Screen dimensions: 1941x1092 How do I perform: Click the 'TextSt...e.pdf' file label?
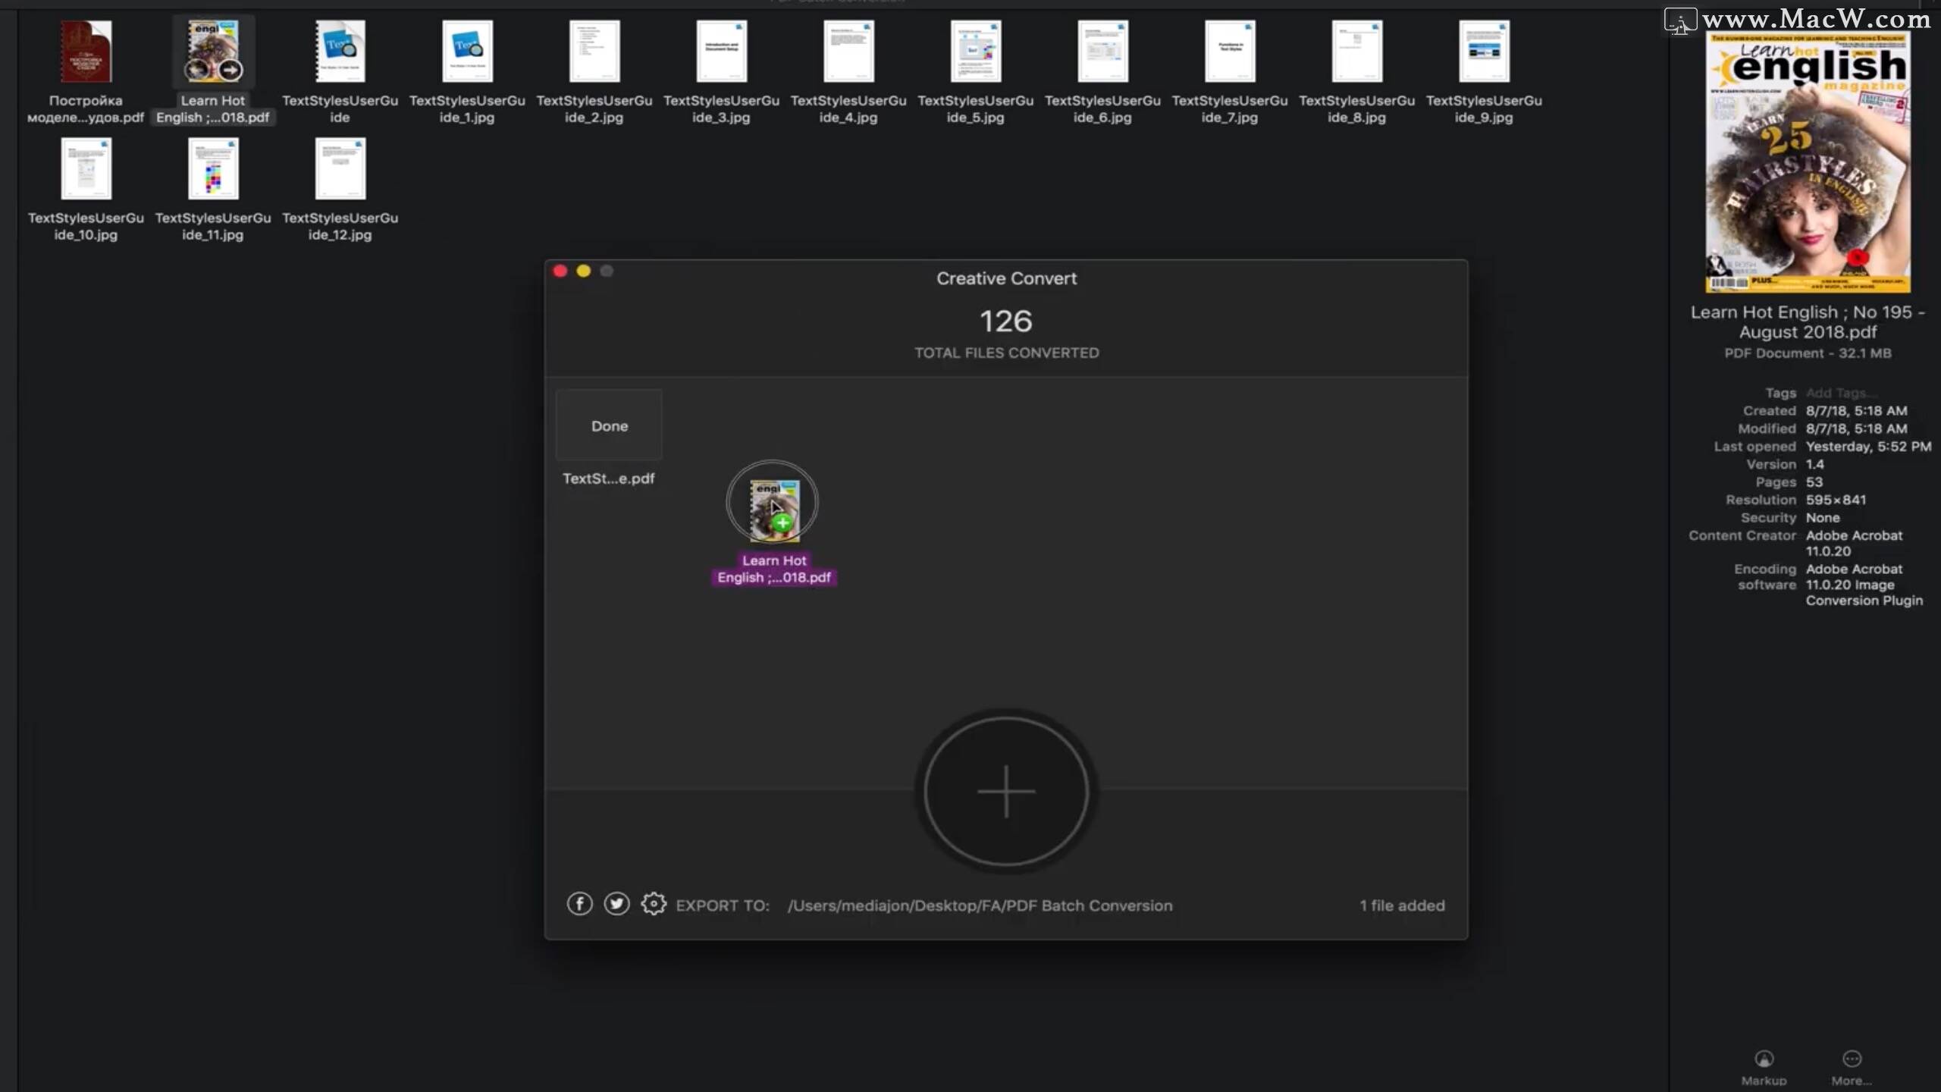[x=608, y=479]
